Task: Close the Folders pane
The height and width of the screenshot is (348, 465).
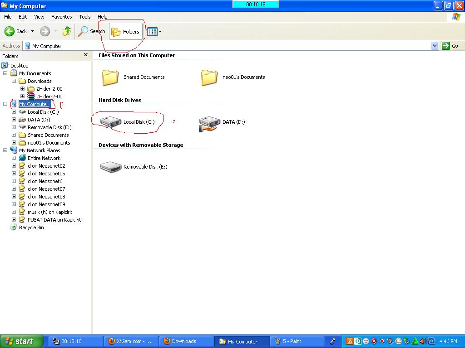Action: coord(86,55)
